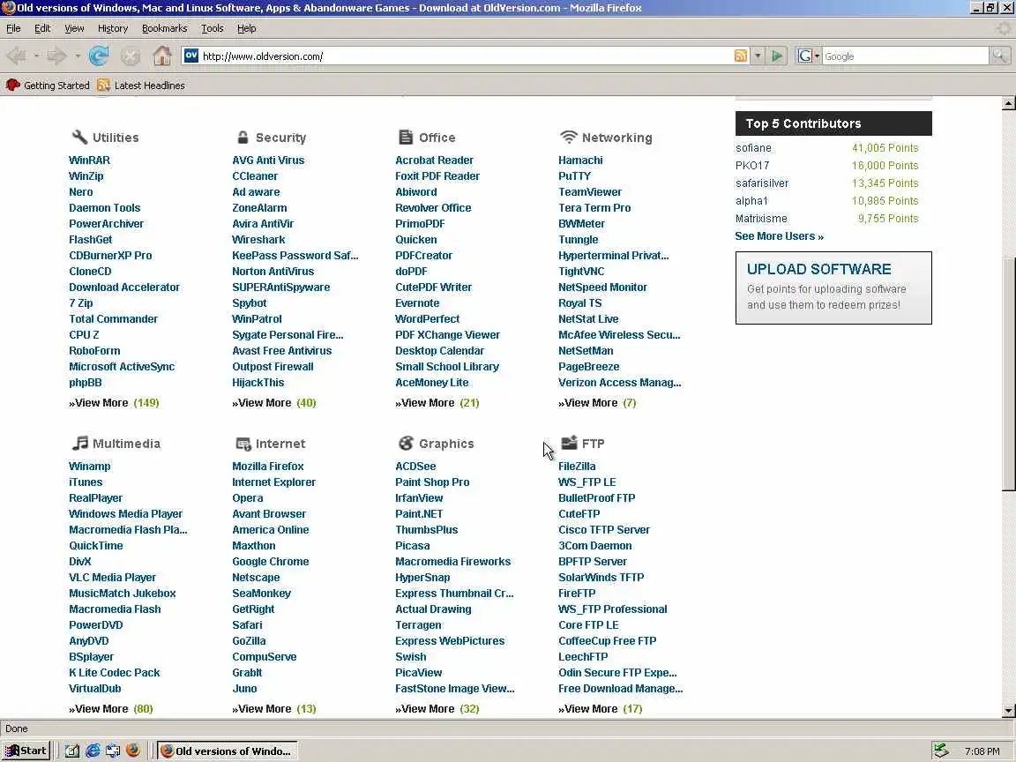
Task: Click See More Users link
Action: tap(779, 235)
